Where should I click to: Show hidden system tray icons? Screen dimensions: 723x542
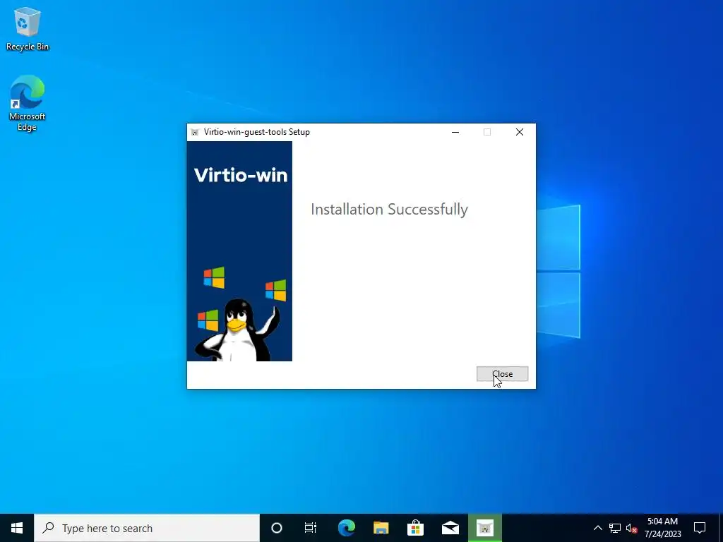coord(597,528)
